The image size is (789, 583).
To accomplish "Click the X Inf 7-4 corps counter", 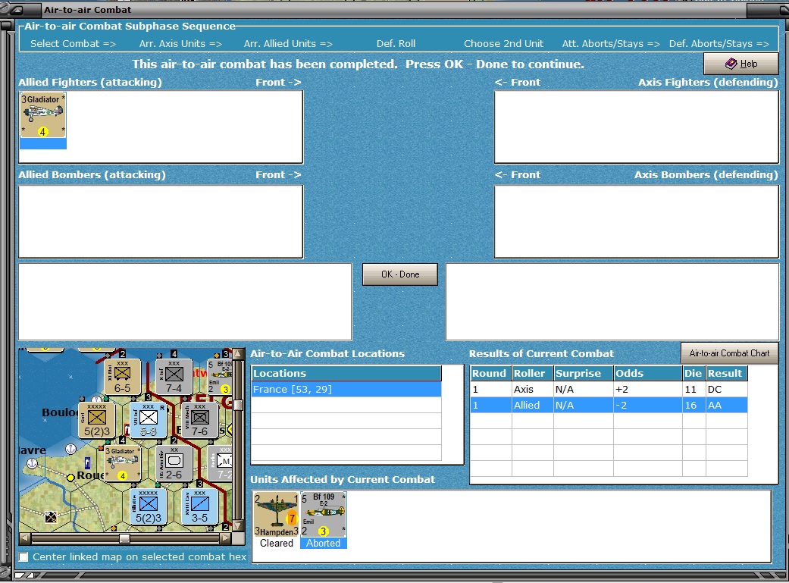I will 174,376.
